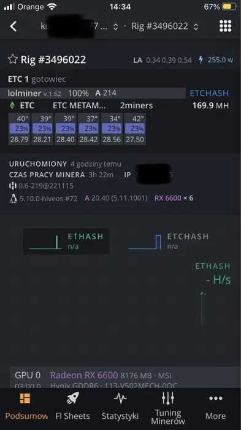Open Statystyki pulse icon

tap(120, 398)
